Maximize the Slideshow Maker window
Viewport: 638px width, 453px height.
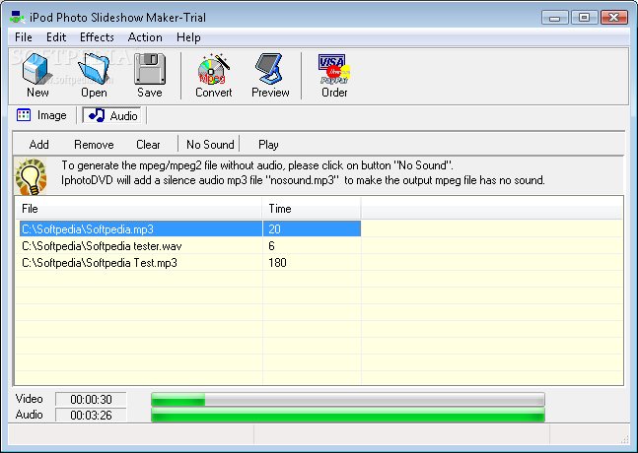585,18
